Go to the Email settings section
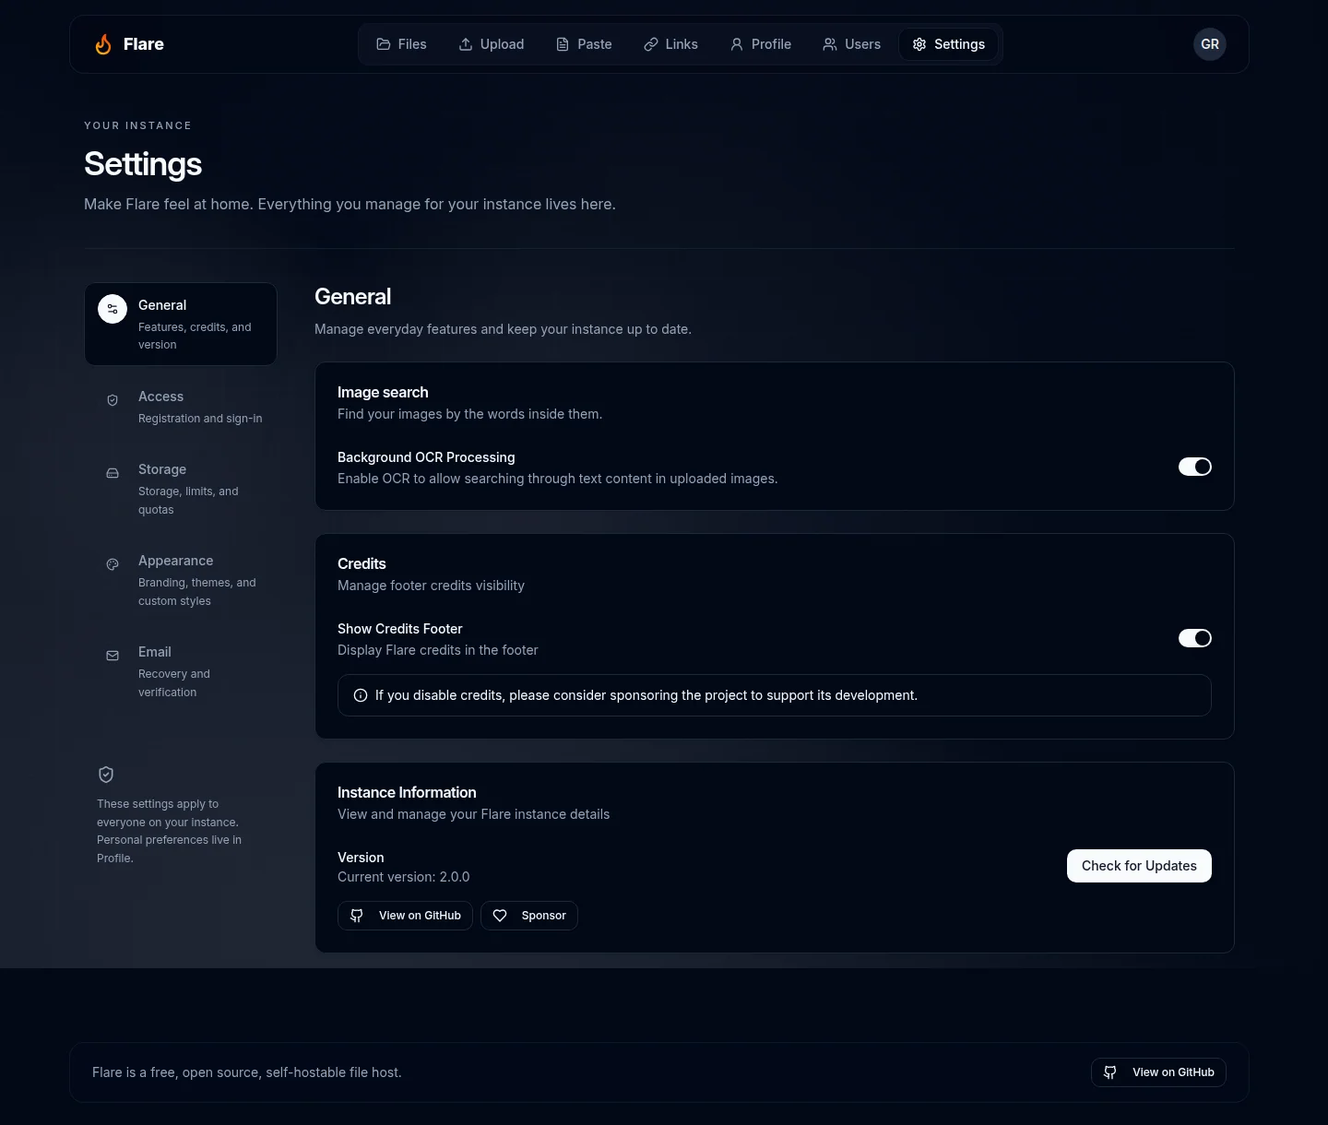The image size is (1328, 1125). [x=181, y=671]
